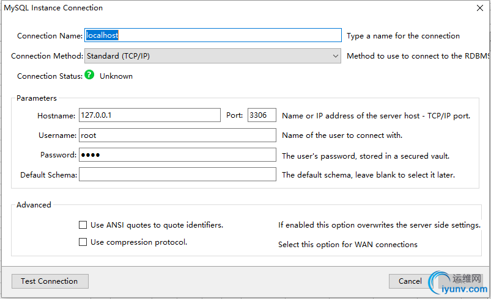Close the MySQL Instance Connection dialog
The width and height of the screenshot is (491, 299).
[x=478, y=8]
